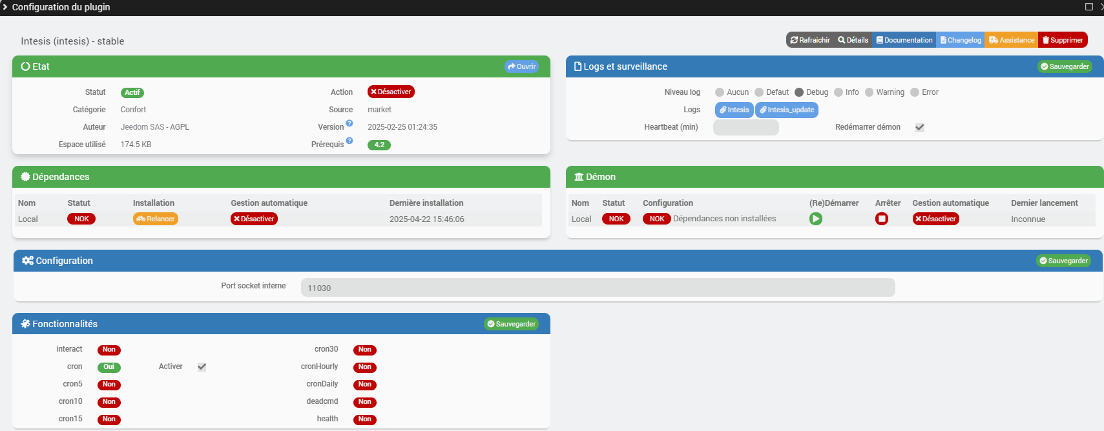Click the Fonctionnalités puzzle icon
This screenshot has width=1104, height=431.
26,324
